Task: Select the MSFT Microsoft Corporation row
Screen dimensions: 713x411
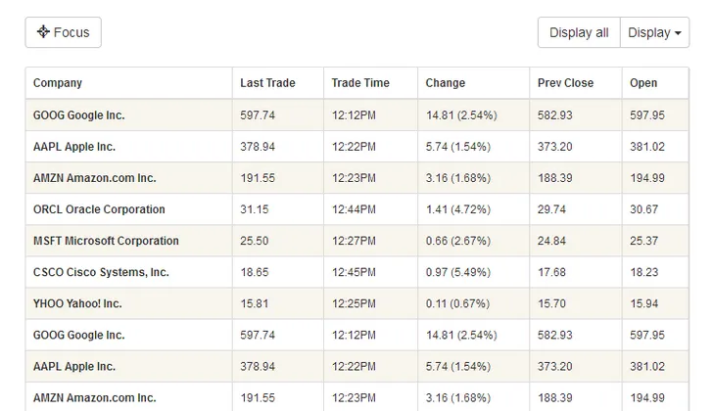Action: 106,241
